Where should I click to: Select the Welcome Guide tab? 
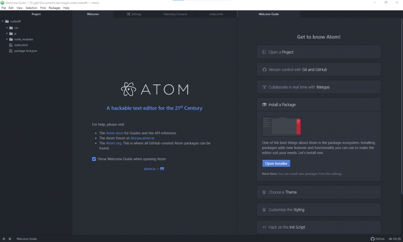268,14
